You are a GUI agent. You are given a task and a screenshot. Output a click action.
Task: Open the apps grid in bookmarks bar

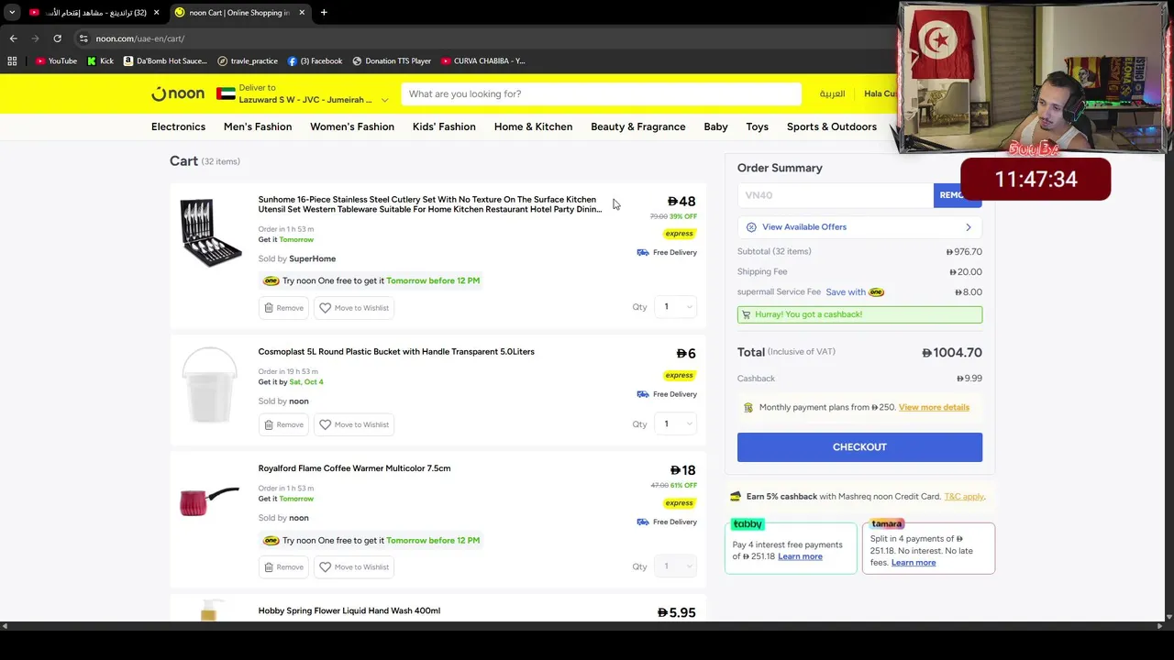click(x=12, y=60)
